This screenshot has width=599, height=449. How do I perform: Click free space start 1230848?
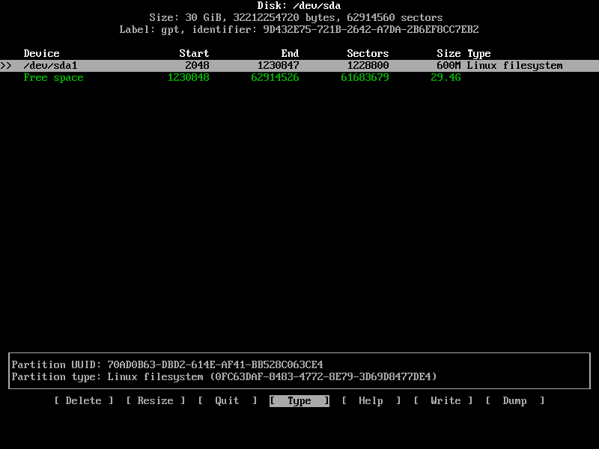click(x=189, y=78)
